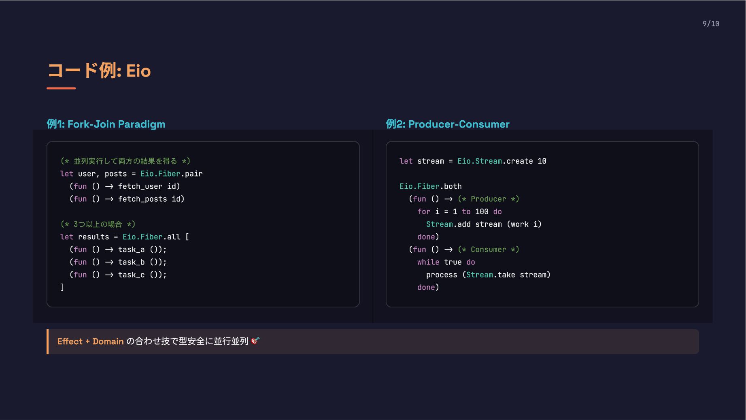
Task: Click the line '(fun () -> task_c ());'
Action: (x=118, y=275)
